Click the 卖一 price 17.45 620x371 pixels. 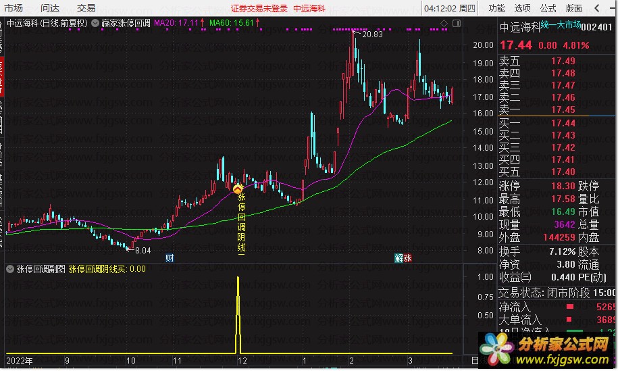[563, 109]
